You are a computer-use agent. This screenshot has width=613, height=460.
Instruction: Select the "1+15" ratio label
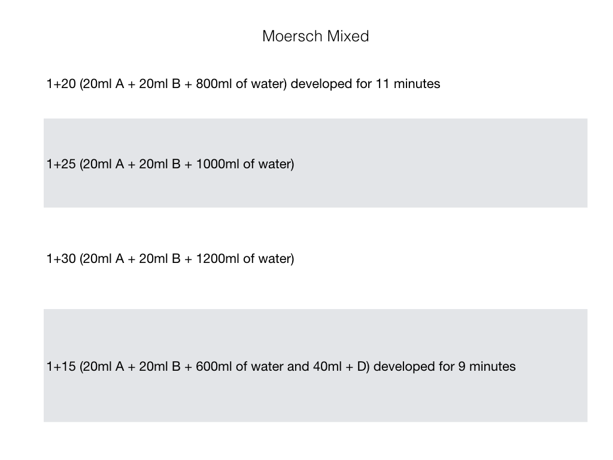tap(60, 366)
